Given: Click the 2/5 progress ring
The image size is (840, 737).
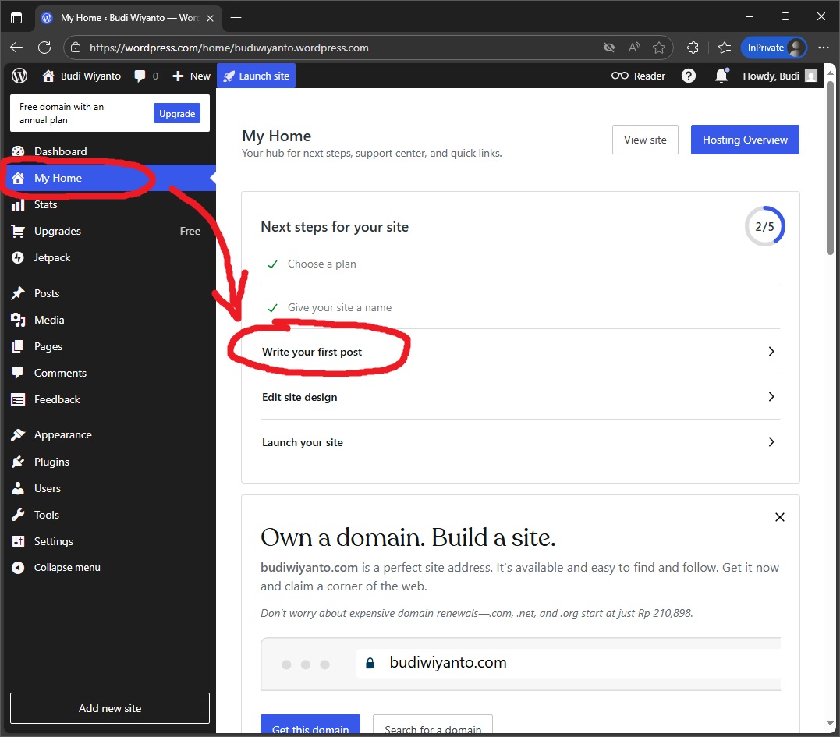Looking at the screenshot, I should click(x=764, y=227).
